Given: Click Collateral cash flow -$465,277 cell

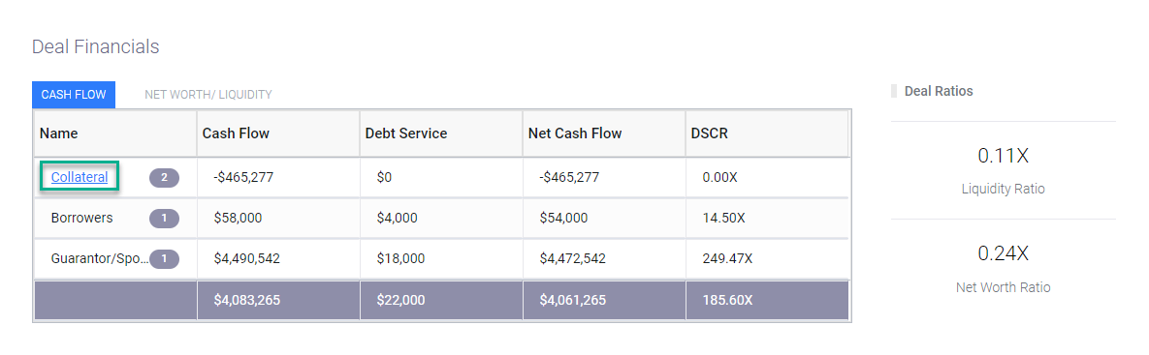Looking at the screenshot, I should point(278,178).
